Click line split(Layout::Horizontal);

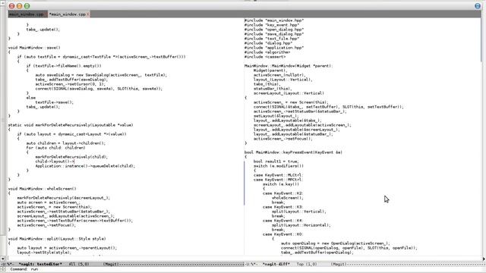(301, 225)
